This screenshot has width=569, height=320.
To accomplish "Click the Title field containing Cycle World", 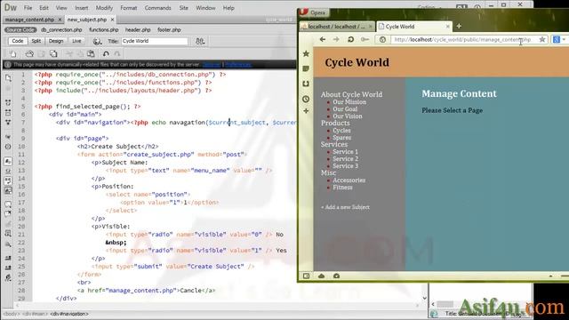I will click(x=155, y=41).
